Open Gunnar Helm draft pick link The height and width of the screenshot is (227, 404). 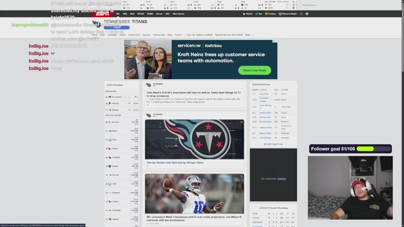[265, 117]
